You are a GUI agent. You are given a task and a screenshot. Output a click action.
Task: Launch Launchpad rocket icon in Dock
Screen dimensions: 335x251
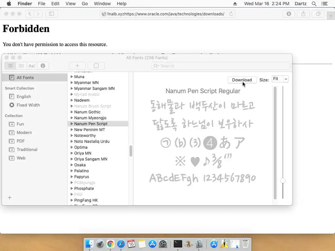(100, 244)
